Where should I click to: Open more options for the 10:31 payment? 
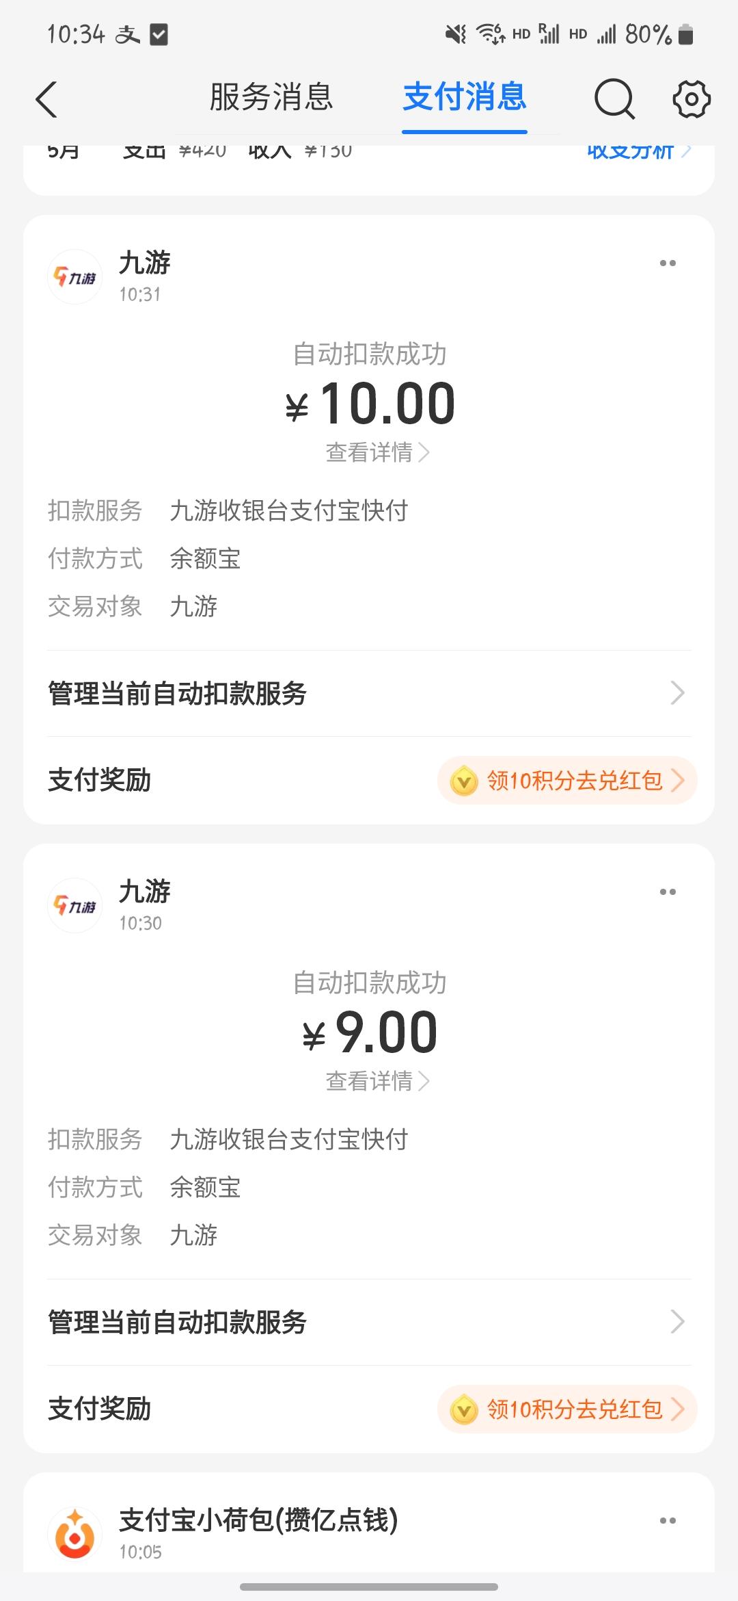(668, 263)
